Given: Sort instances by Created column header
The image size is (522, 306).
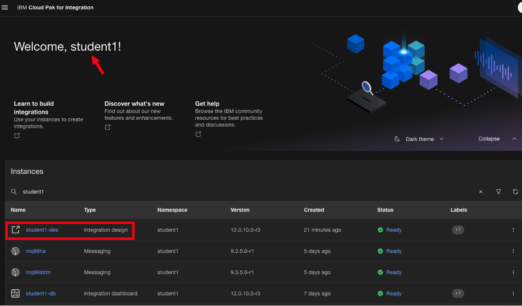Looking at the screenshot, I should pos(314,210).
